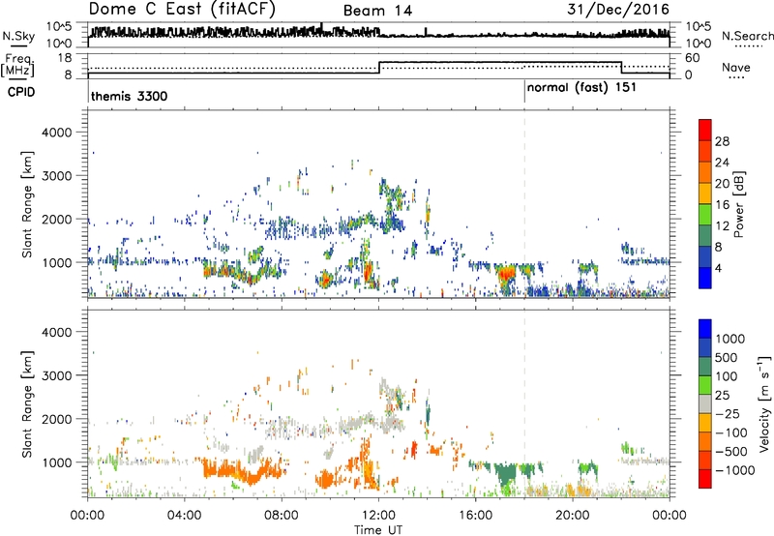Screen dimensions: 774x536
Task: Pick the bright blue lowest Power colorbar segment
Action: click(705, 278)
